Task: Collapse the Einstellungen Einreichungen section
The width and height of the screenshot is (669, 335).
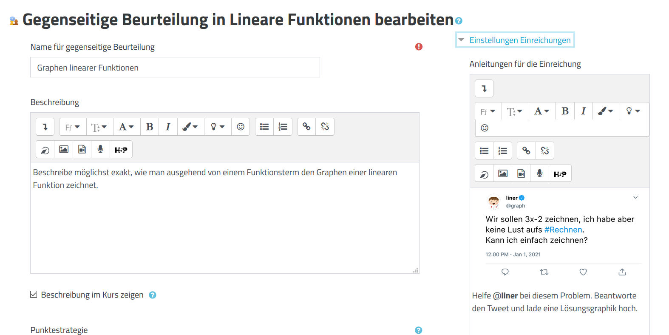Action: 515,40
